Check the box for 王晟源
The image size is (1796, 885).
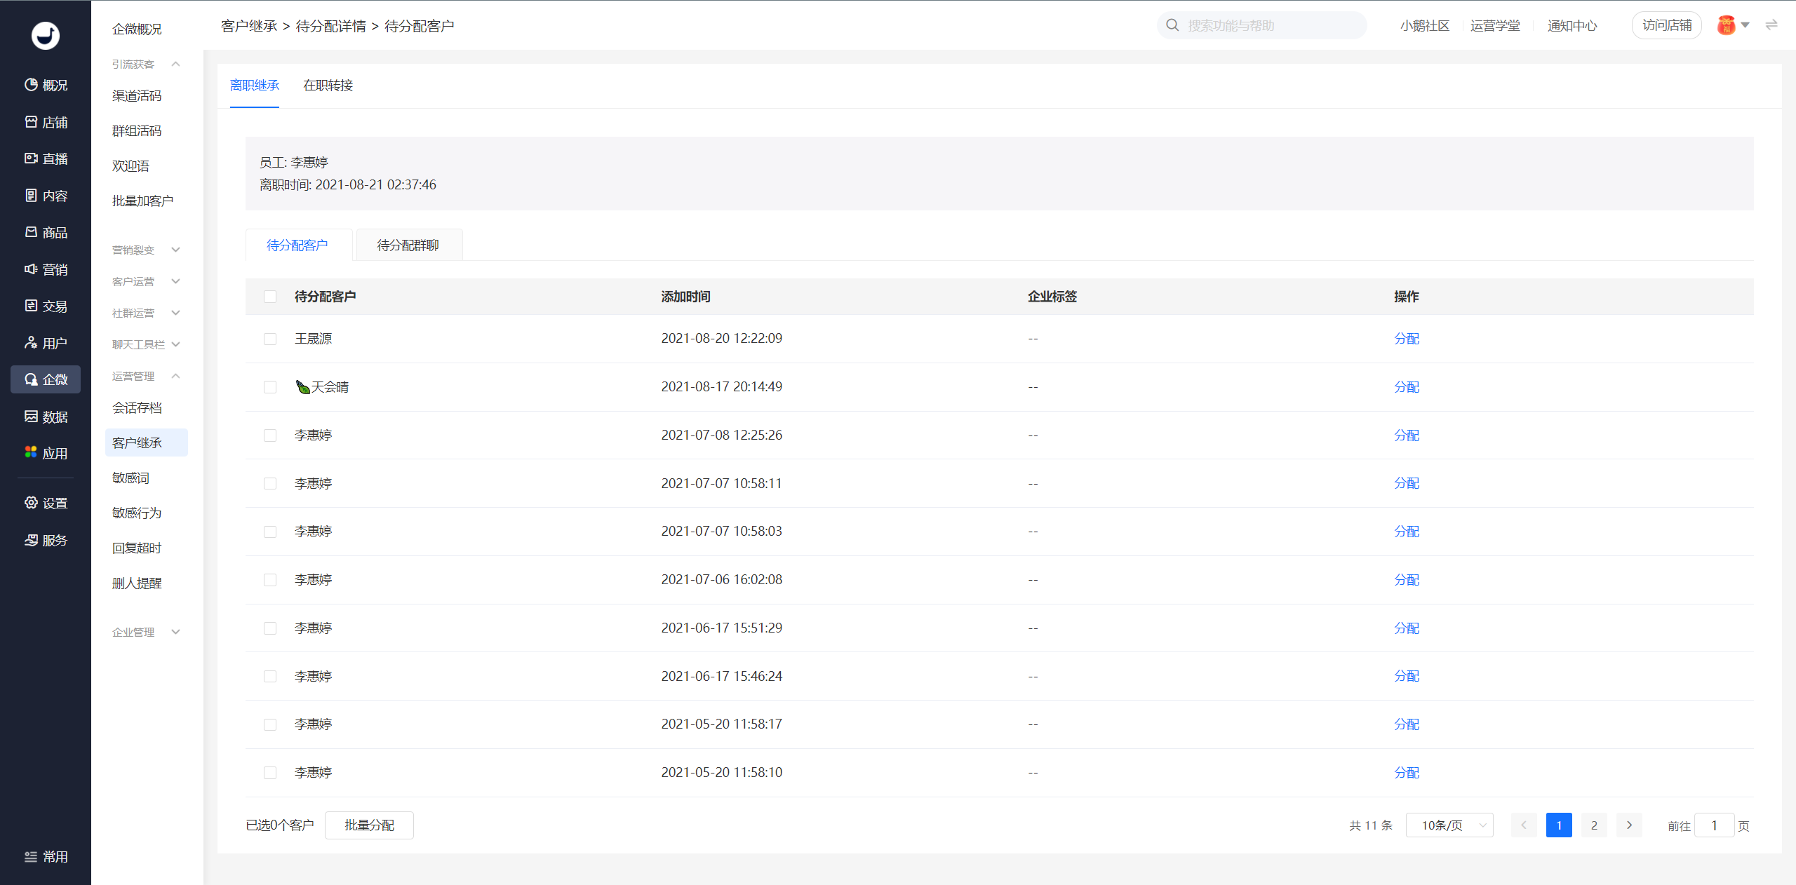270,339
